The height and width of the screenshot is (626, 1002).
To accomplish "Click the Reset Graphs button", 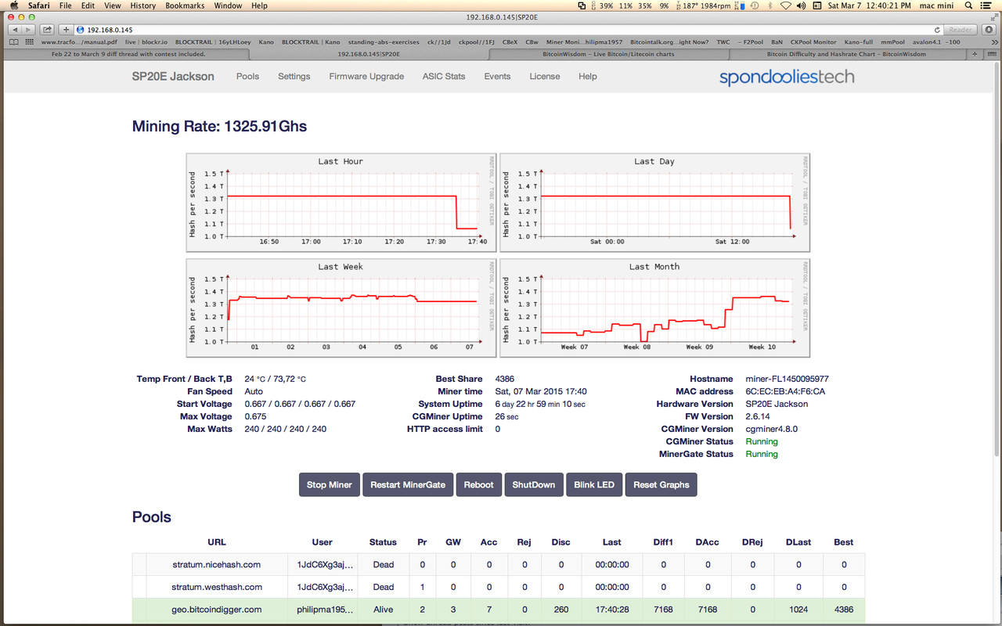I will tap(661, 484).
